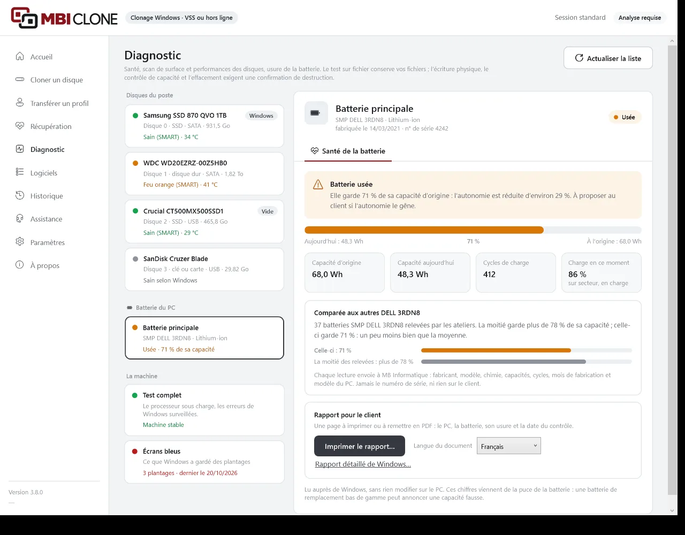Click the MBI Clone logo
Image resolution: width=685 pixels, height=535 pixels.
coord(64,18)
